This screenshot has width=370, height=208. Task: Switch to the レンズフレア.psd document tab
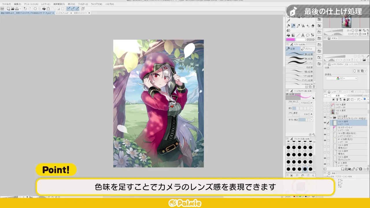click(62, 13)
